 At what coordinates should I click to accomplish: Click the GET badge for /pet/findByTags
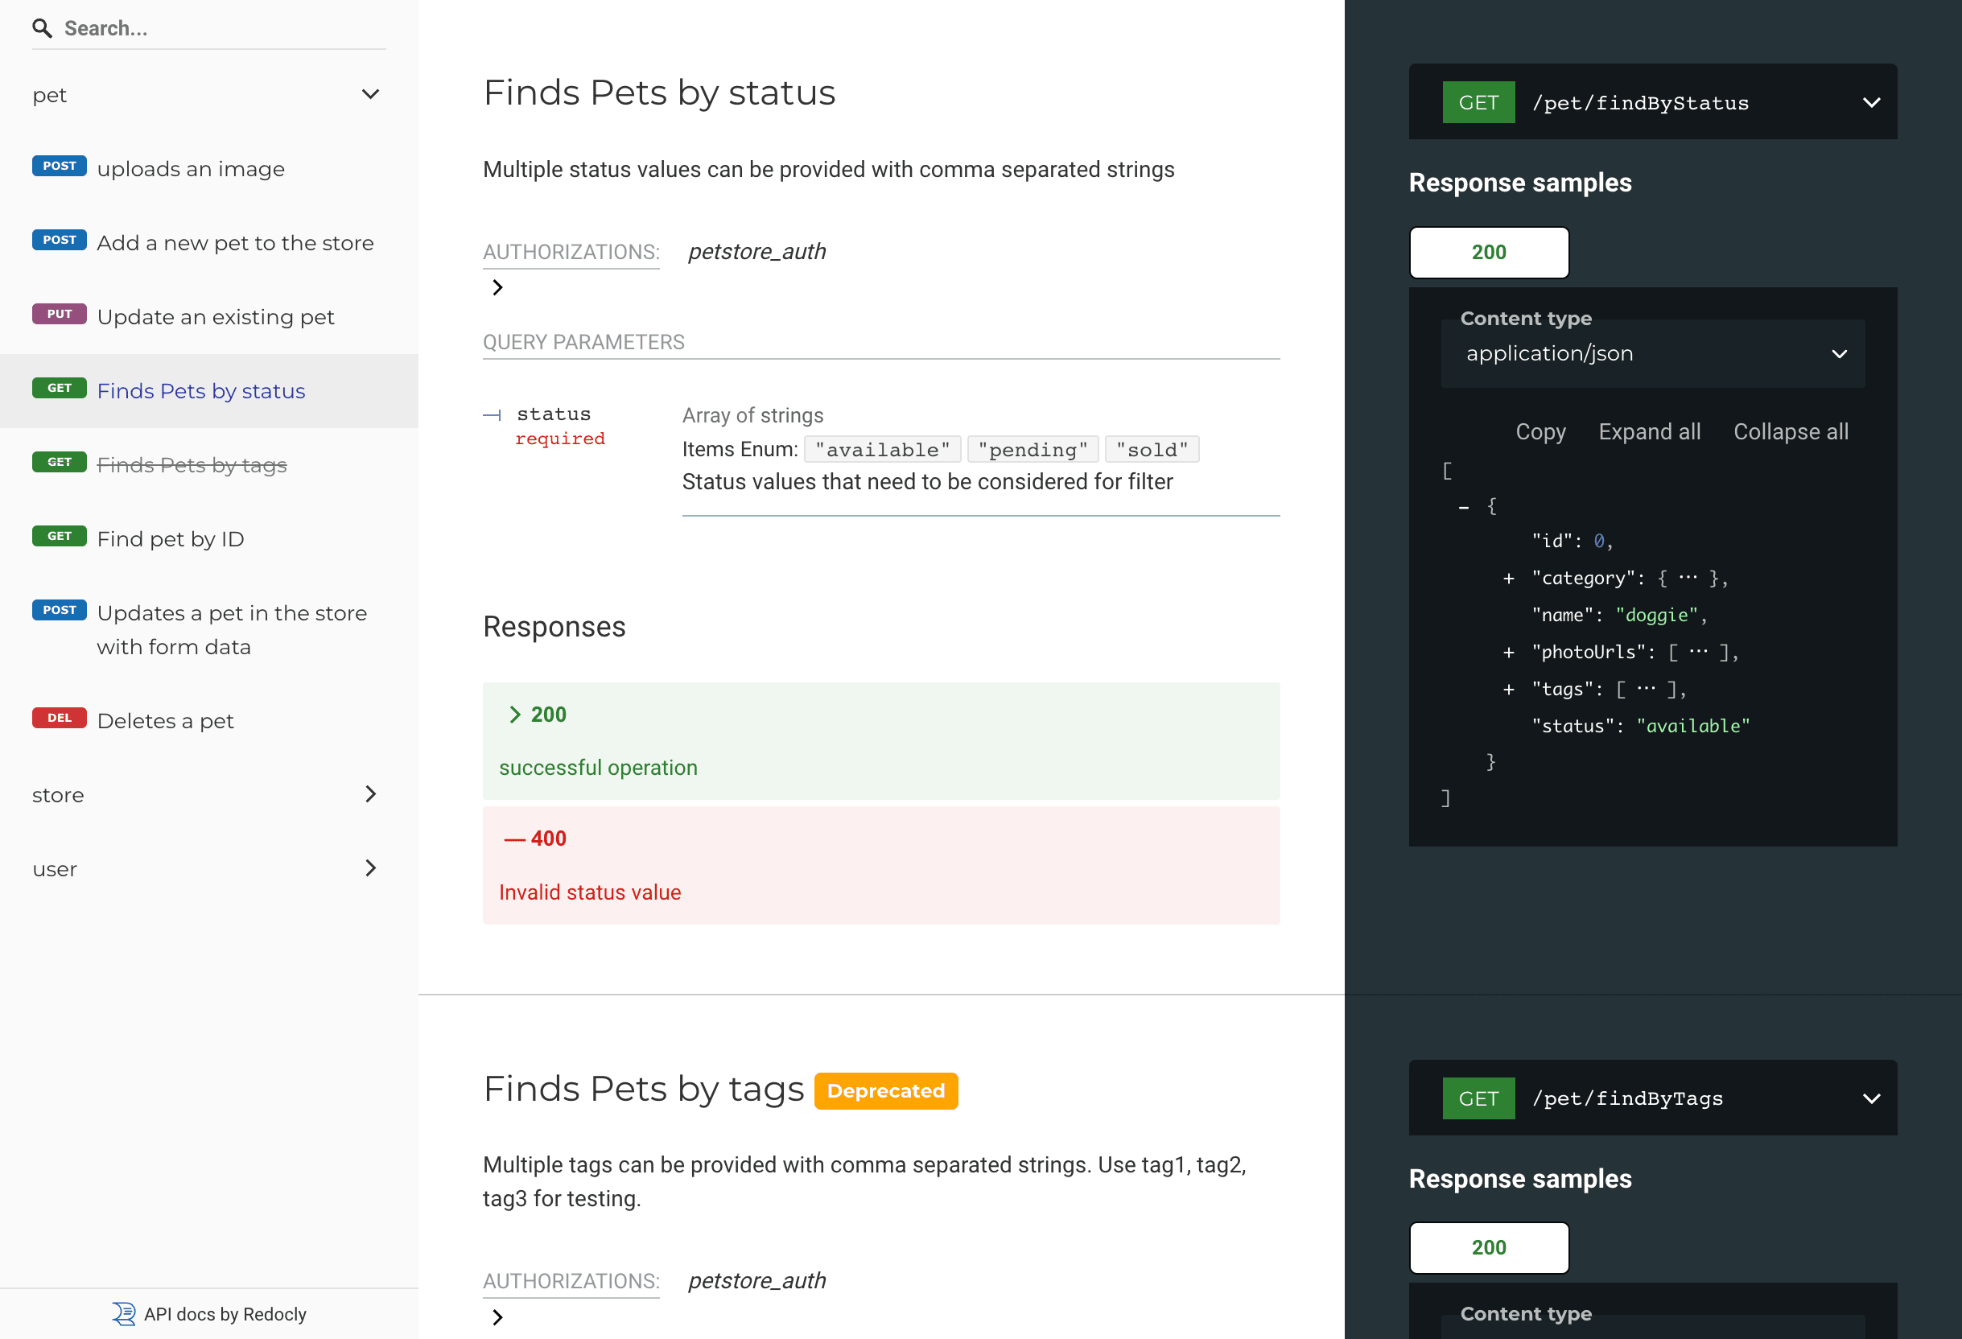click(x=1478, y=1098)
